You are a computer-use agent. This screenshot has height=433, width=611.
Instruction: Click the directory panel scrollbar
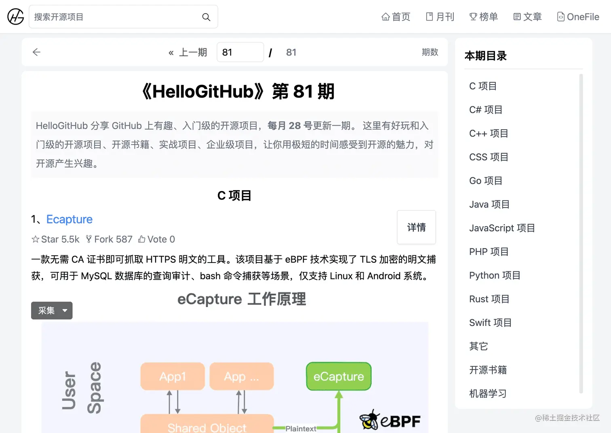pyautogui.click(x=581, y=233)
